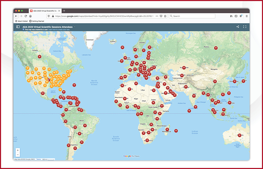Open the Firefox account icon
The height and width of the screenshot is (169, 263).
(x=241, y=16)
